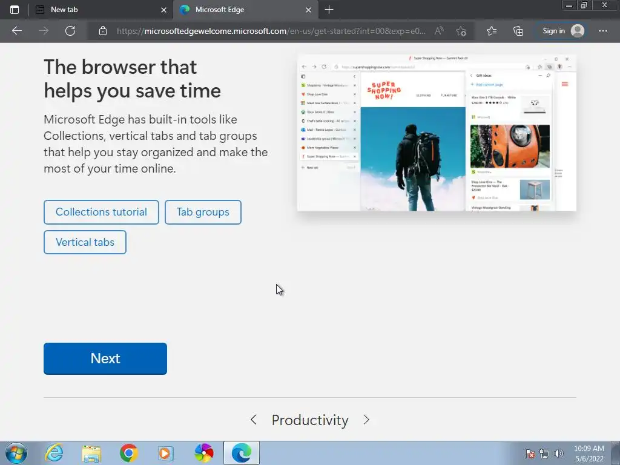Sign in to Microsoft Edge profile

(x=562, y=31)
